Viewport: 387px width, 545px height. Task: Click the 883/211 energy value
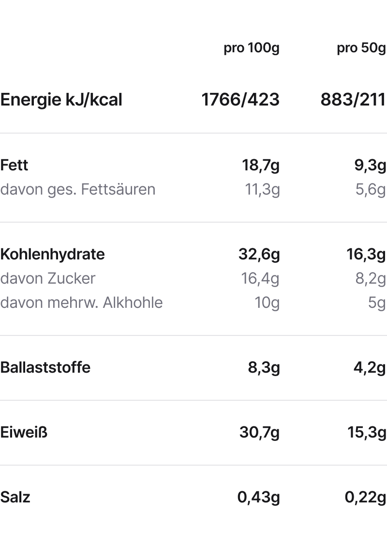pyautogui.click(x=353, y=100)
